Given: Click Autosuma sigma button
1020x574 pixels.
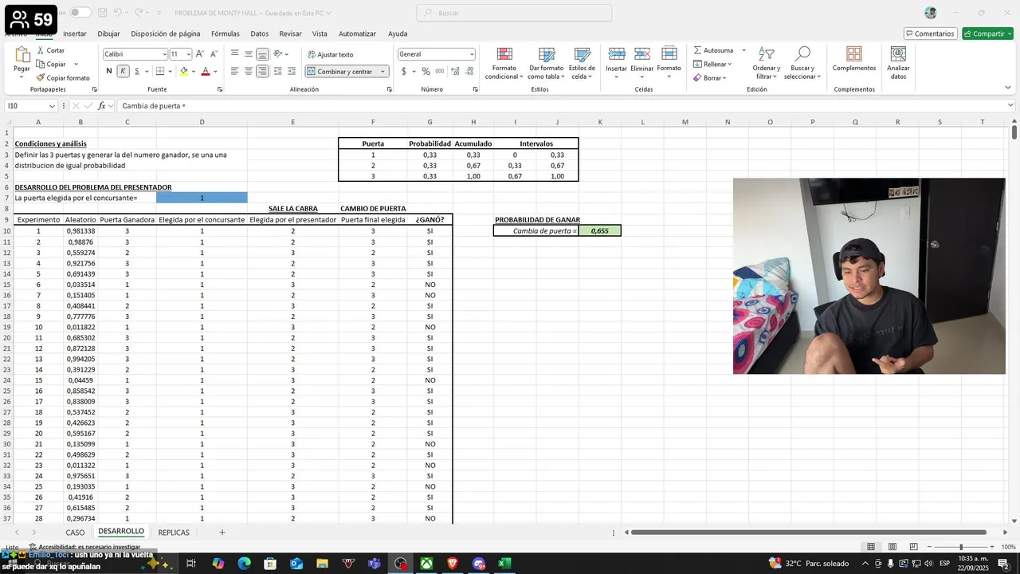Looking at the screenshot, I should (x=713, y=50).
